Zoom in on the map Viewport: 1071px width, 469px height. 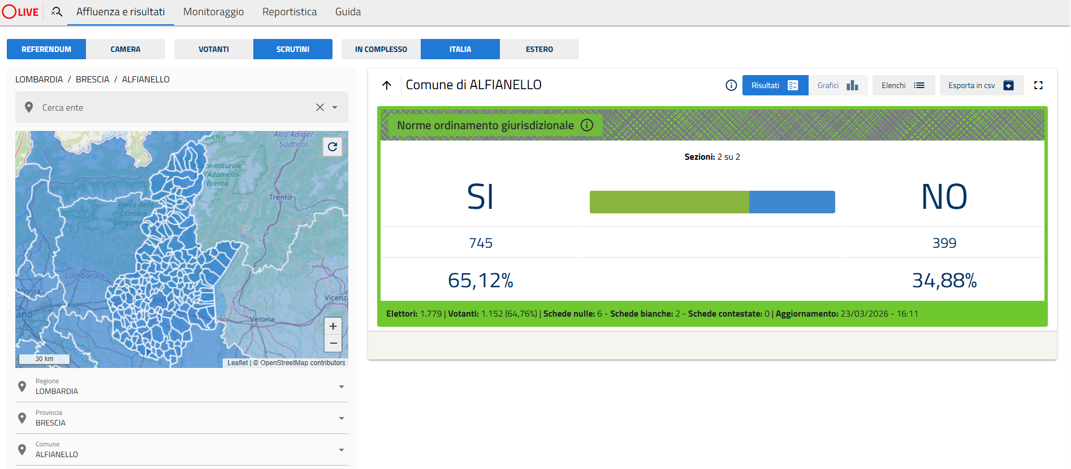[x=333, y=326]
